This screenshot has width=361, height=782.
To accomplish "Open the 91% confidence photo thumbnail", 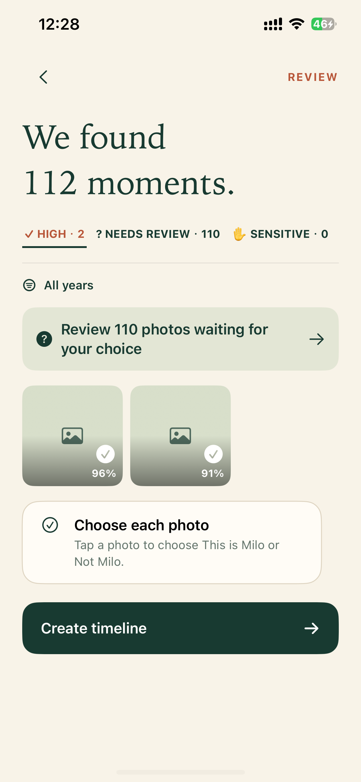I will click(180, 436).
